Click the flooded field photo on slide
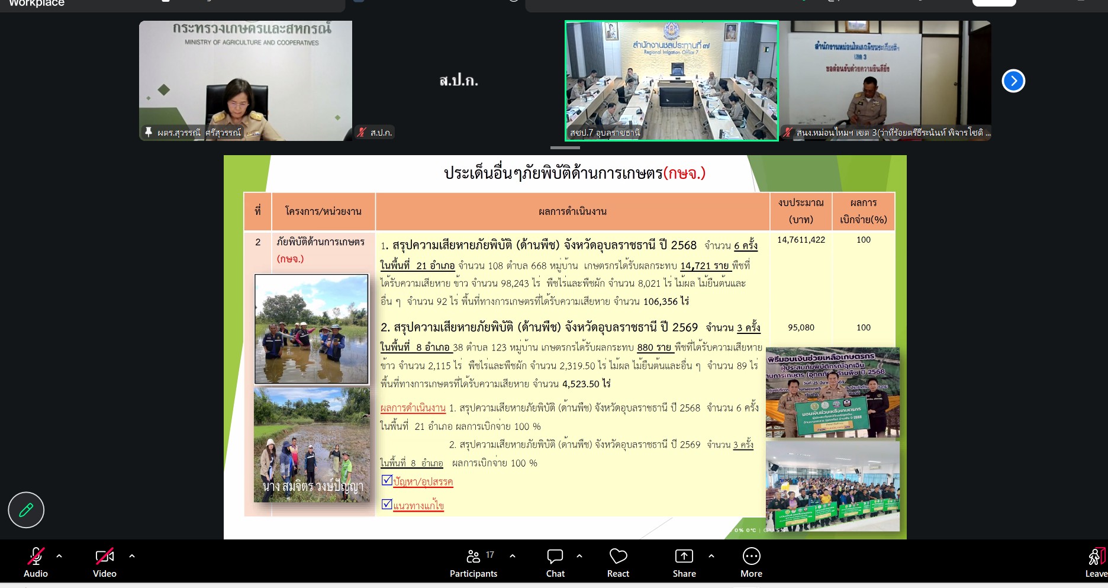The image size is (1108, 588). pos(311,329)
